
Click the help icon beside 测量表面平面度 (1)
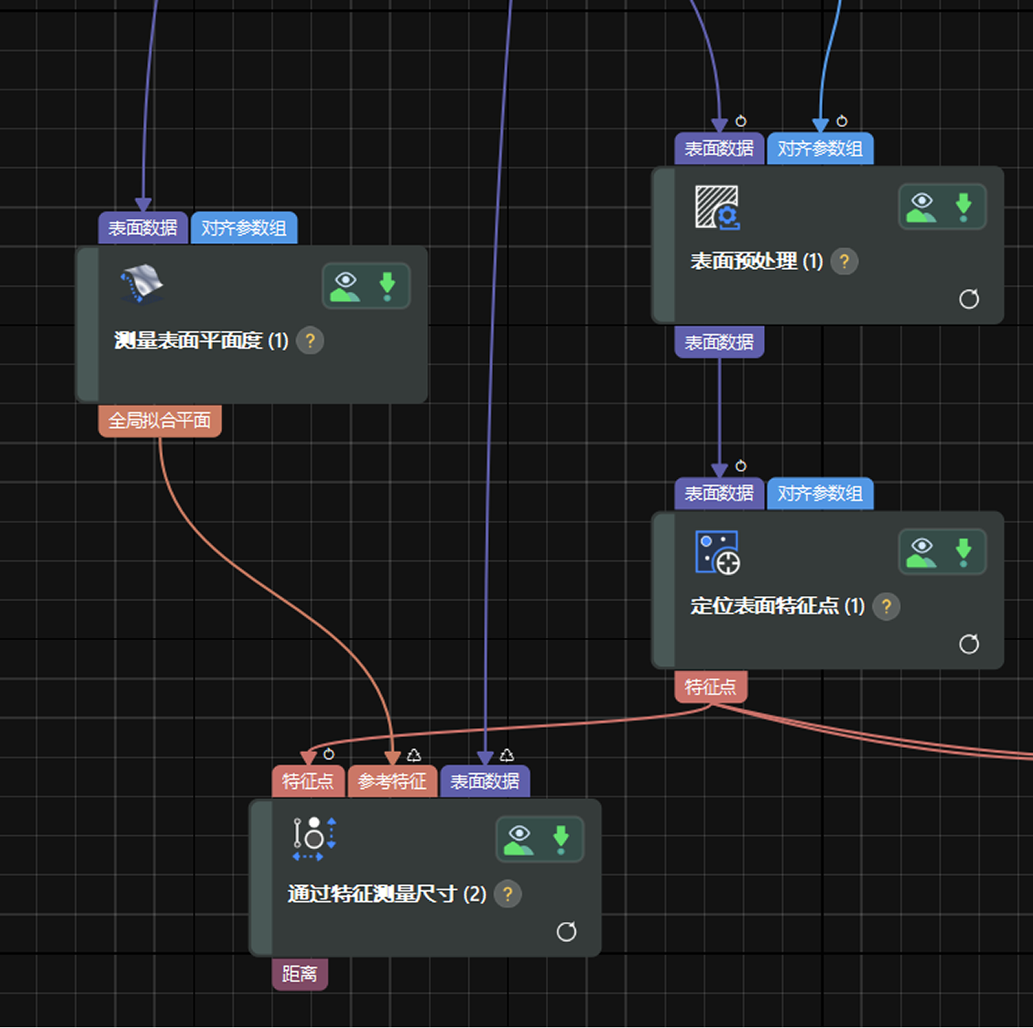(310, 340)
